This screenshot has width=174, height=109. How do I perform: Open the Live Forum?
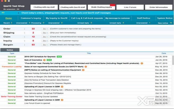click(130, 7)
